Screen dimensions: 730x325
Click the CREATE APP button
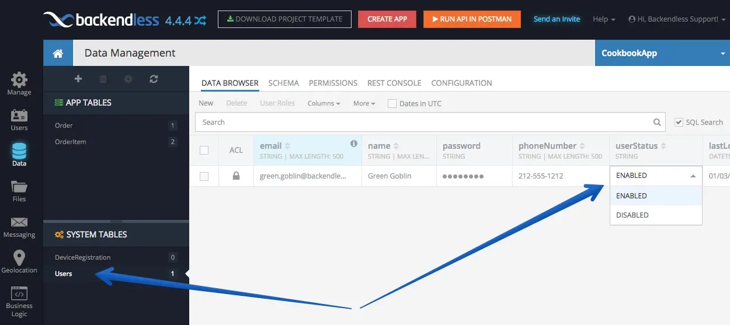coord(387,19)
